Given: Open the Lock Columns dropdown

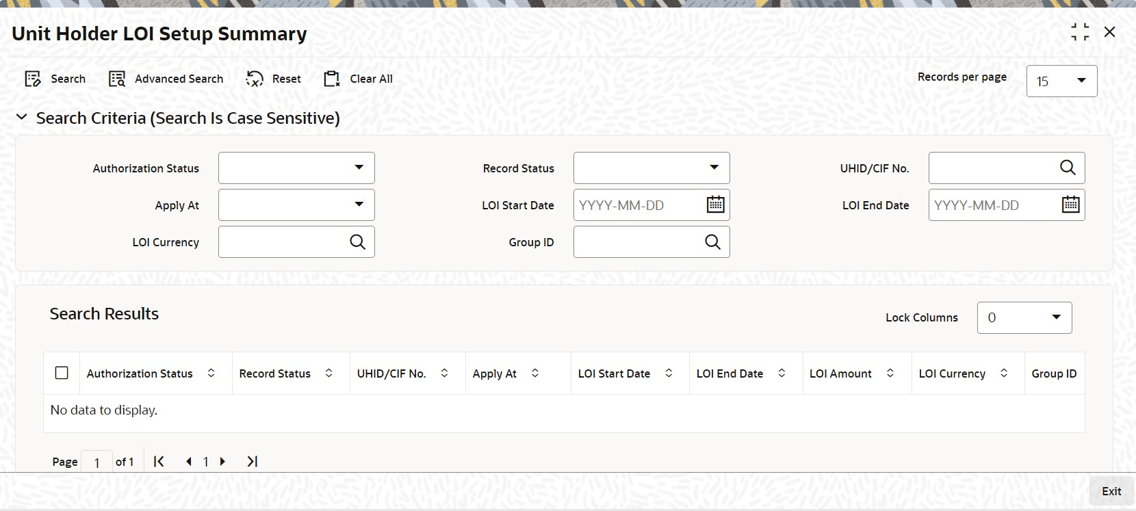Looking at the screenshot, I should pyautogui.click(x=1024, y=317).
